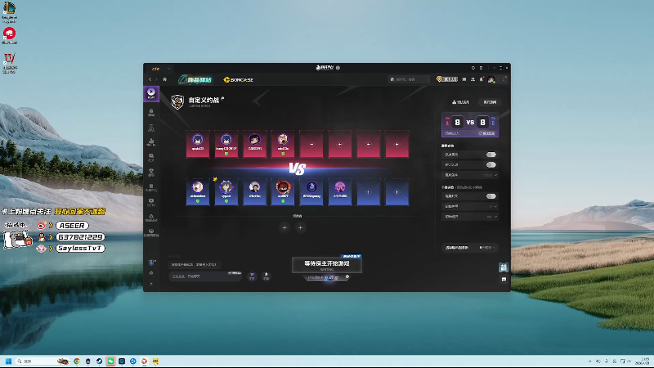Image resolution: width=654 pixels, height=368 pixels.
Task: Expand the dropdown below the two upper switches
Action: click(x=470, y=175)
